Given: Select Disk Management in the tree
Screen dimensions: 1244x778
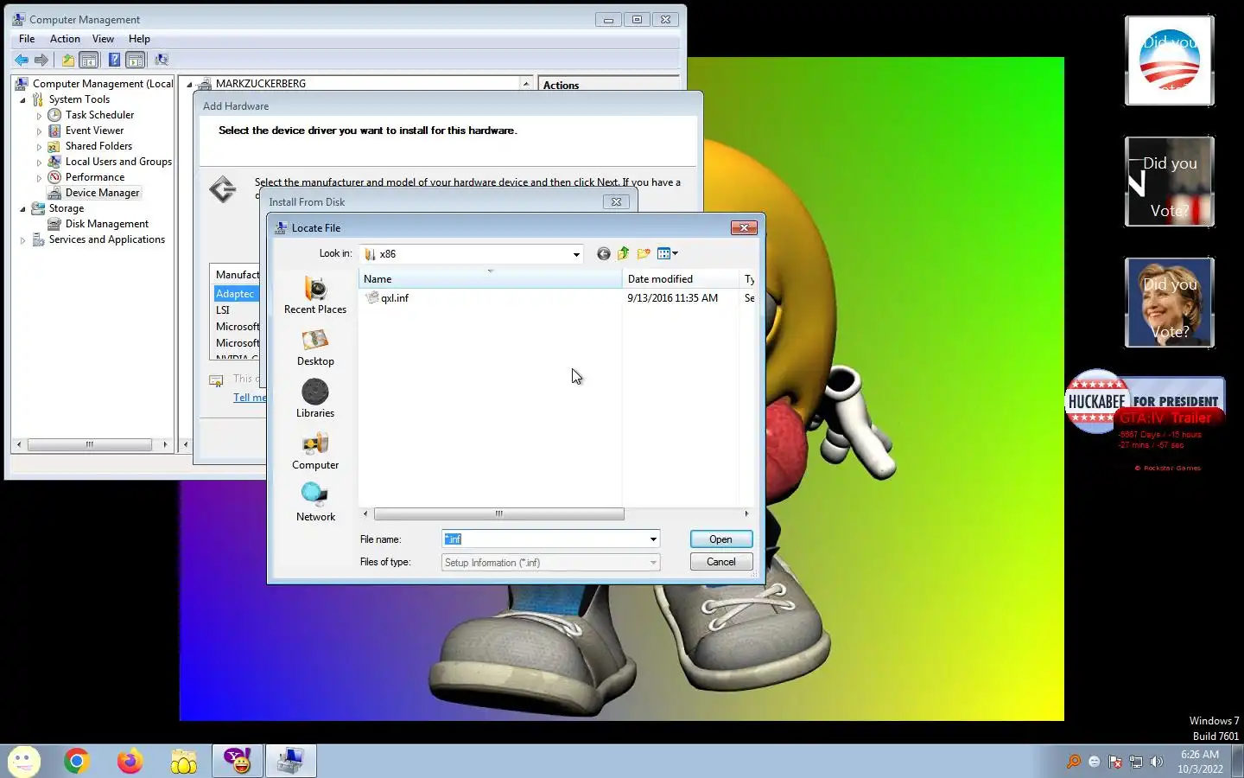Looking at the screenshot, I should pos(106,224).
